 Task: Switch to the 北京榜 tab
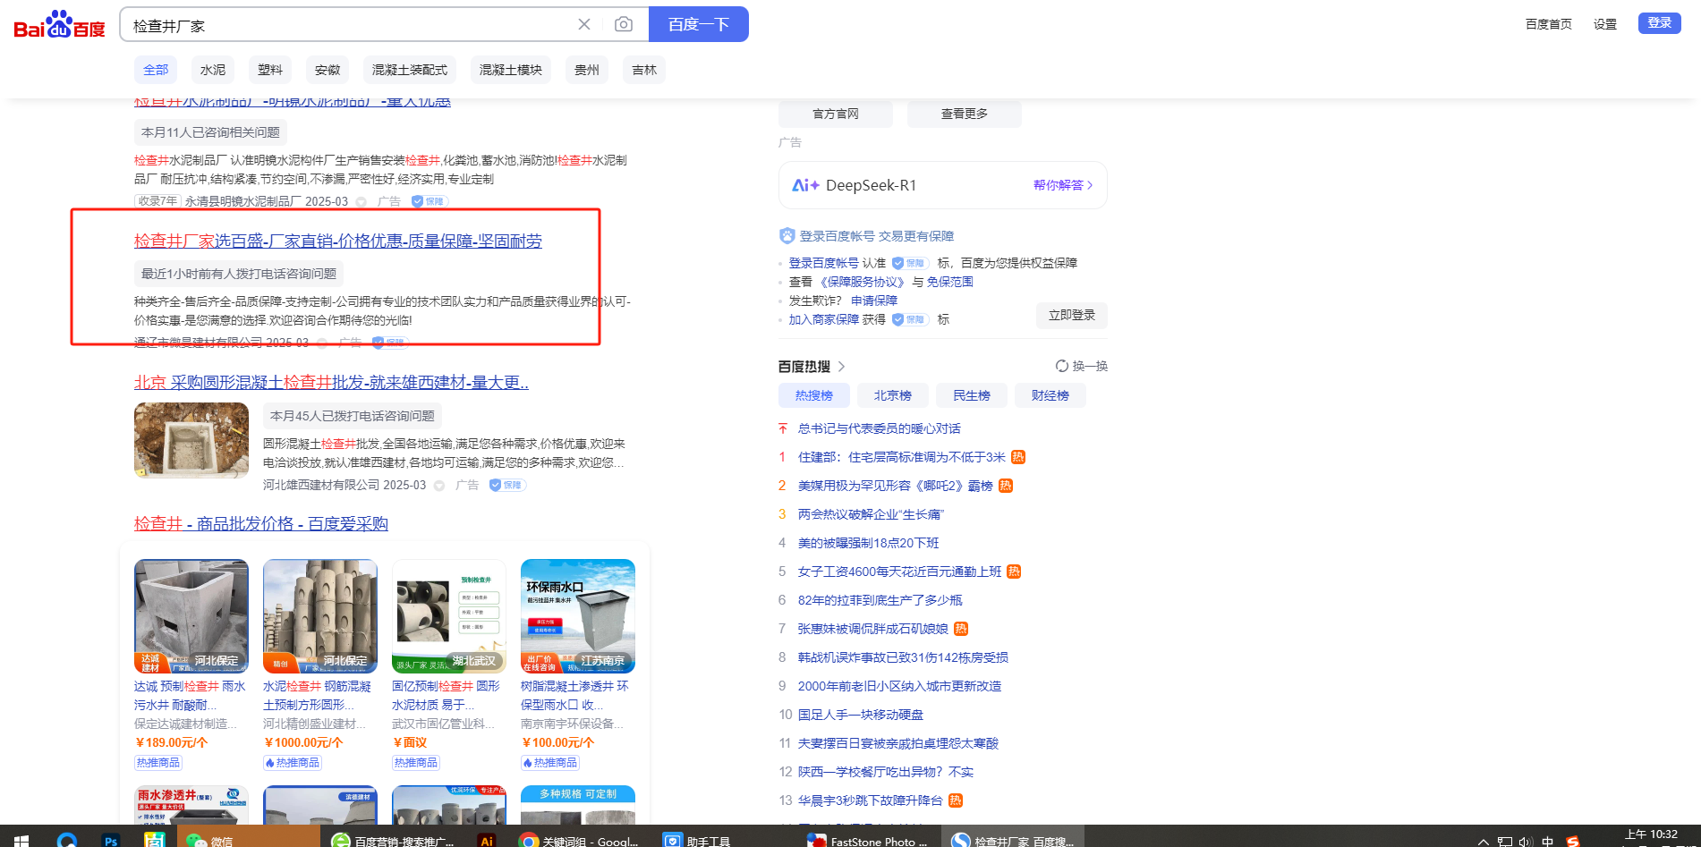point(892,395)
